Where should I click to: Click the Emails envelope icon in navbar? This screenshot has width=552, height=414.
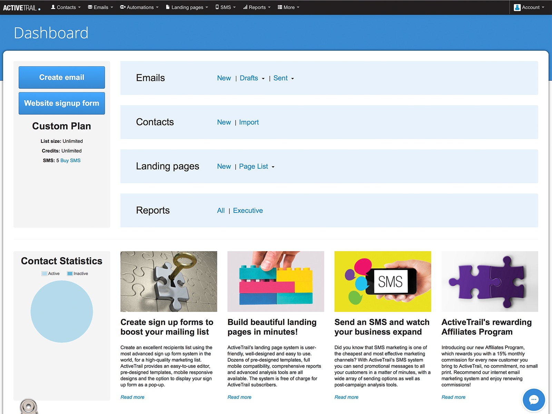tap(90, 7)
